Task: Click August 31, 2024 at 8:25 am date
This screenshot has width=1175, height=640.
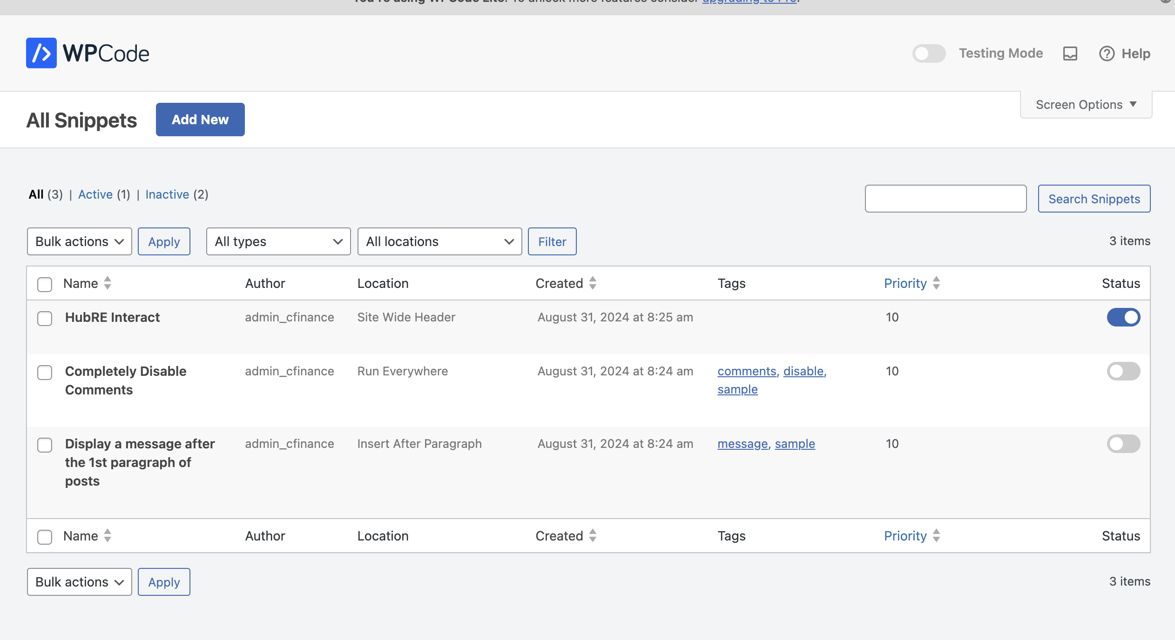Action: [x=615, y=317]
